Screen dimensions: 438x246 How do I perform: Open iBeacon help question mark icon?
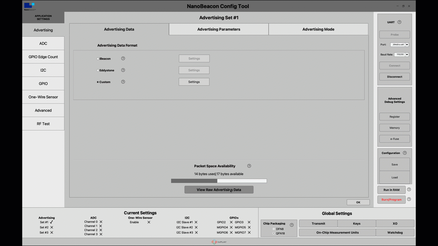click(x=123, y=58)
